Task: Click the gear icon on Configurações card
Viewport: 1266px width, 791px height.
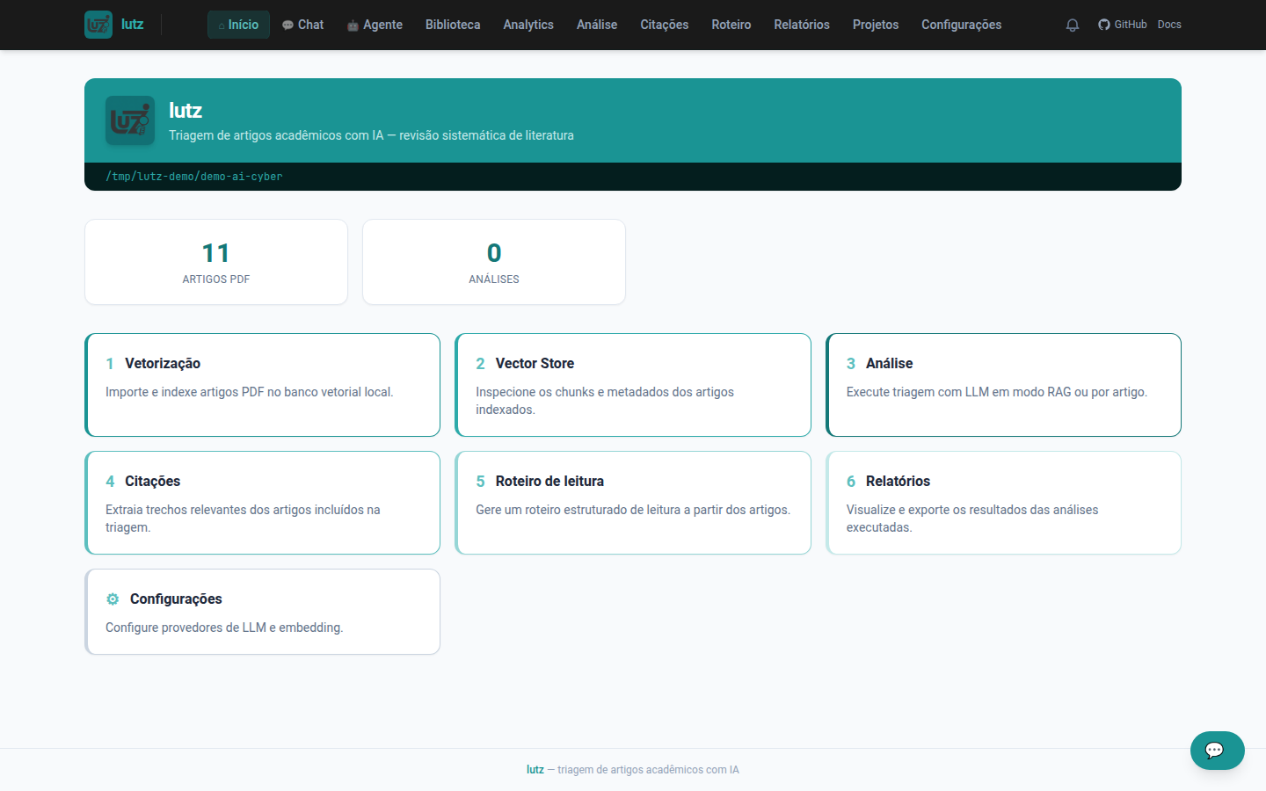Action: pyautogui.click(x=113, y=599)
